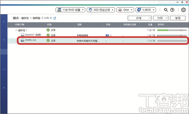
Task: Sort by the 容量 column header
Action: tap(150, 24)
